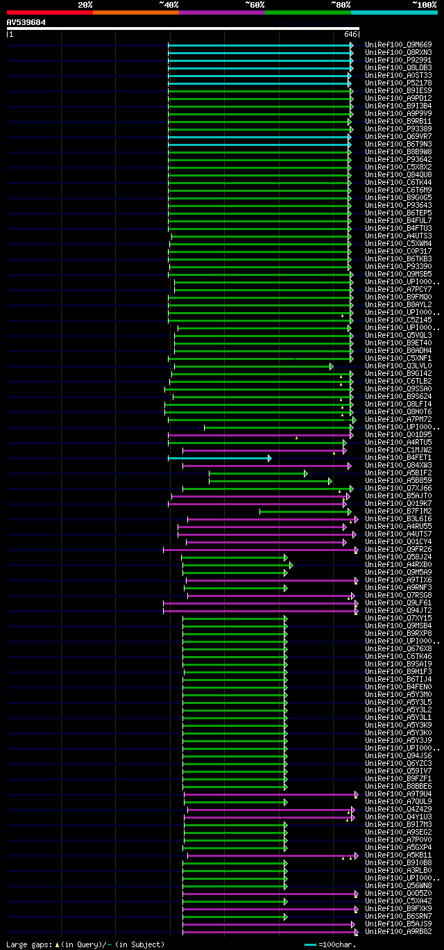Click the label UniRef100_B4FET1
The width and height of the screenshot is (444, 950).
pos(398,458)
